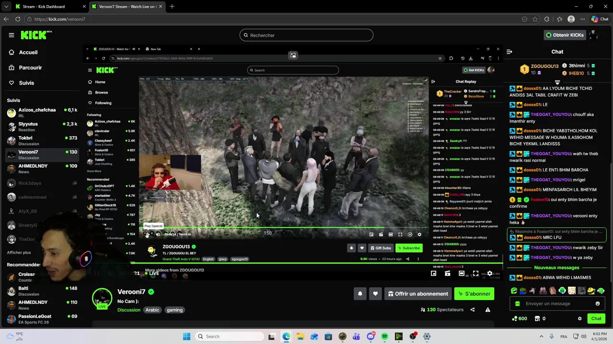Viewport: 613px width, 344px height.
Task: Toggle the notification bell for Verooni7
Action: click(x=360, y=294)
